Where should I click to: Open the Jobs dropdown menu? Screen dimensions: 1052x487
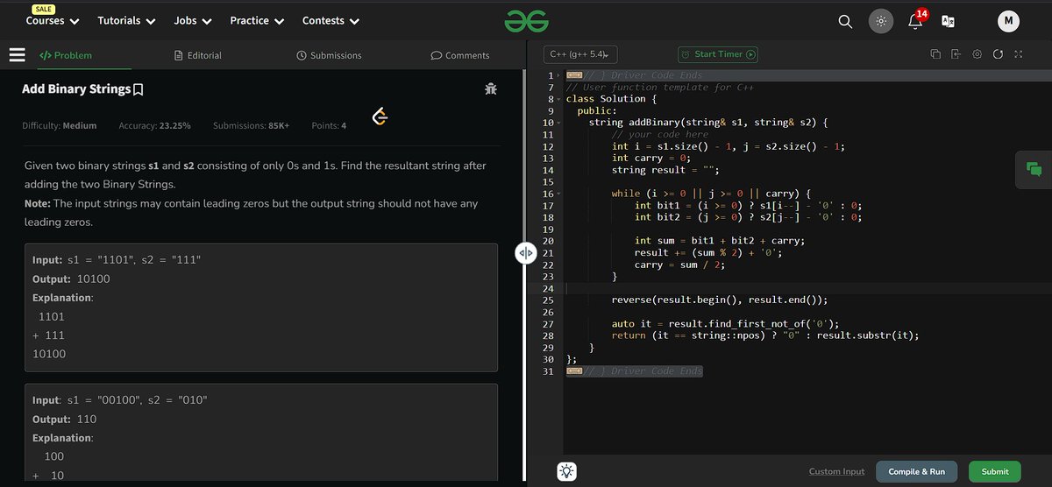(x=193, y=20)
